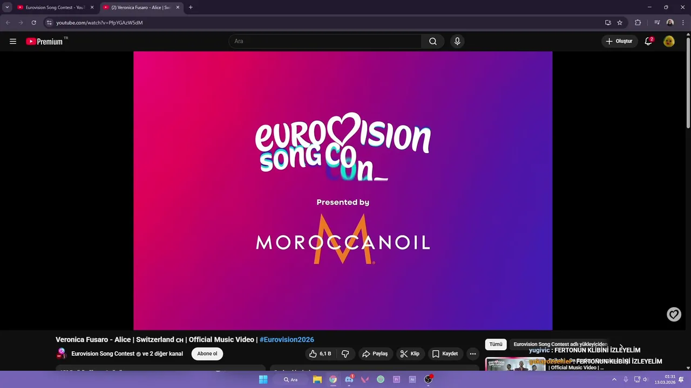Open the duck avatar account menu

(669, 41)
